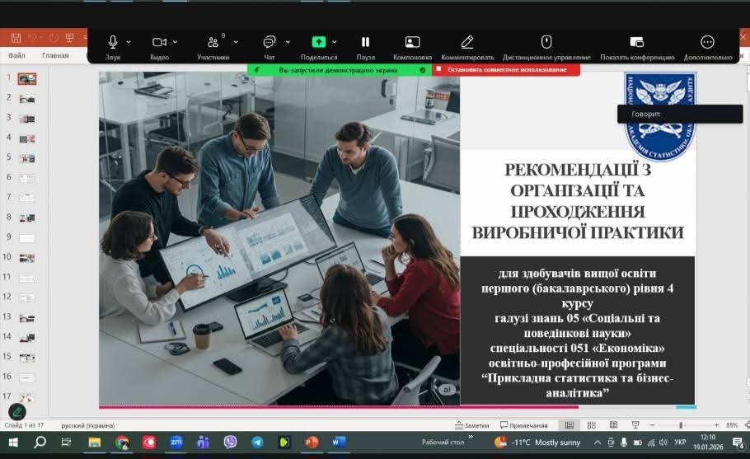This screenshot has width=750, height=459.
Task: Click the zoom slider in status bar
Action: 680,425
